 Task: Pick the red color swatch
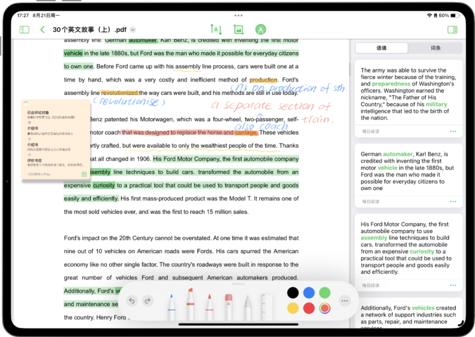click(309, 308)
